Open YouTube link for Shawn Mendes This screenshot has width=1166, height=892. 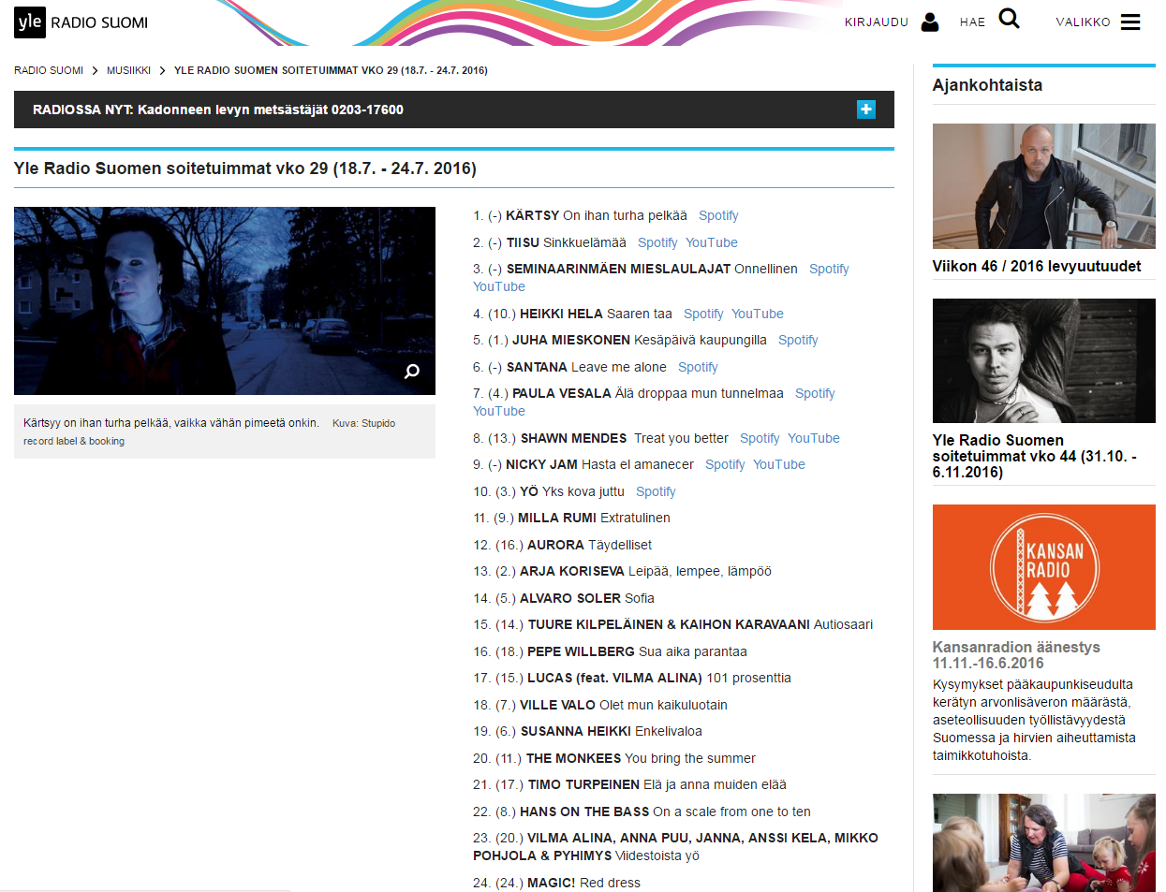point(814,438)
